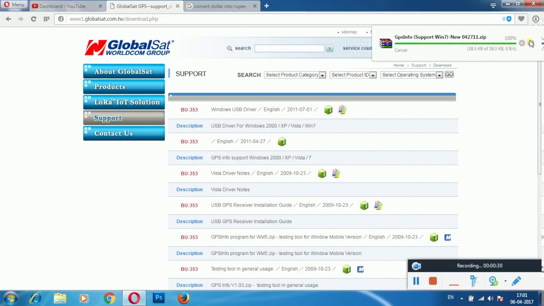Open Support in side menu
The image size is (544, 306).
tap(124, 118)
